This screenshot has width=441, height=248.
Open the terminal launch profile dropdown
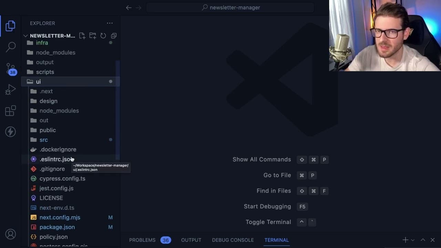point(413,240)
